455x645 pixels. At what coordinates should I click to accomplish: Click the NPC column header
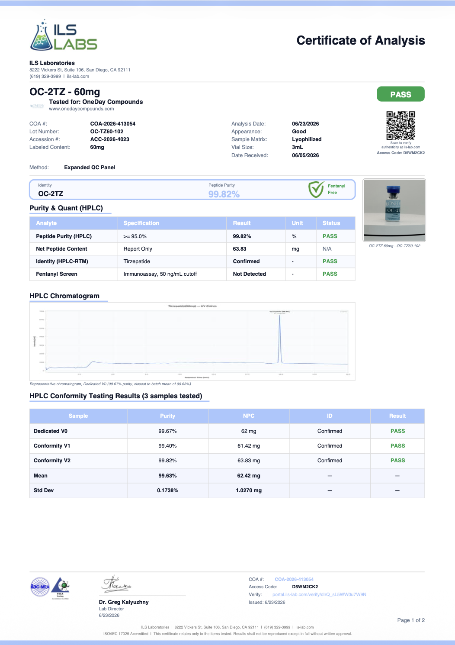point(249,416)
